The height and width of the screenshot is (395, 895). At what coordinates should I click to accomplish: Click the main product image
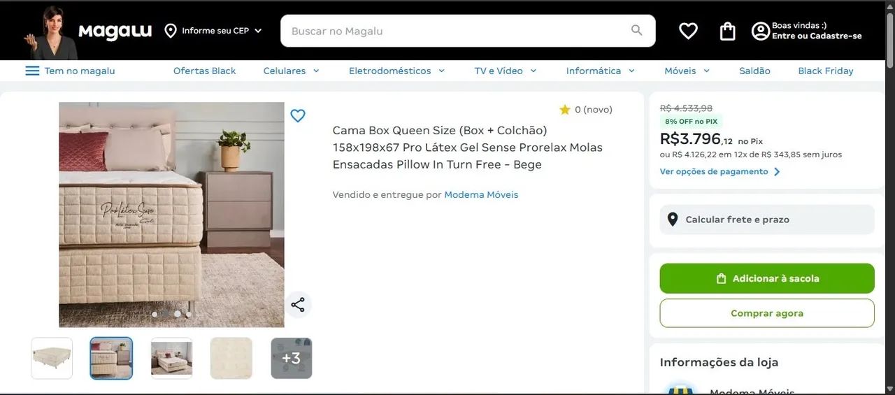click(171, 215)
